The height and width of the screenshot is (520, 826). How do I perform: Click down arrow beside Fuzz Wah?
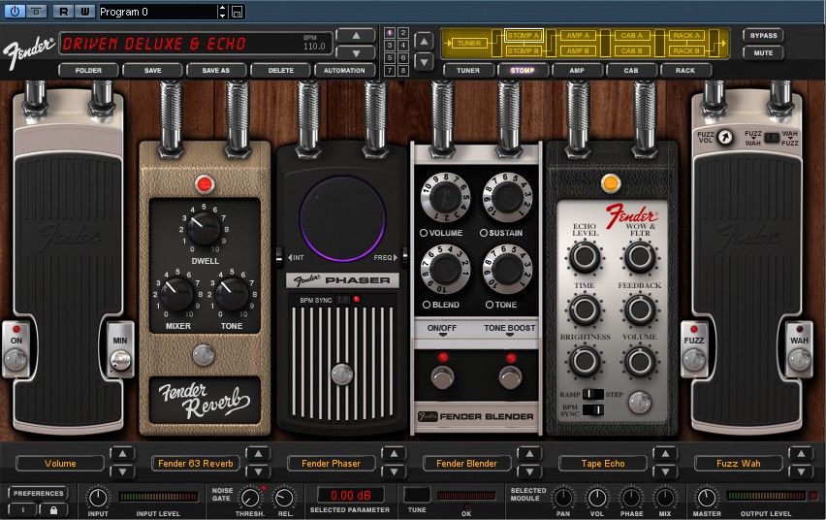tap(801, 471)
